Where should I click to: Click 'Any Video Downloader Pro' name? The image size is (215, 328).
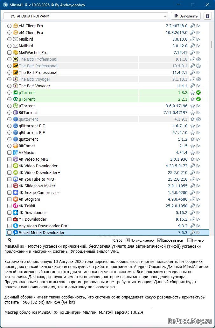click(x=43, y=226)
